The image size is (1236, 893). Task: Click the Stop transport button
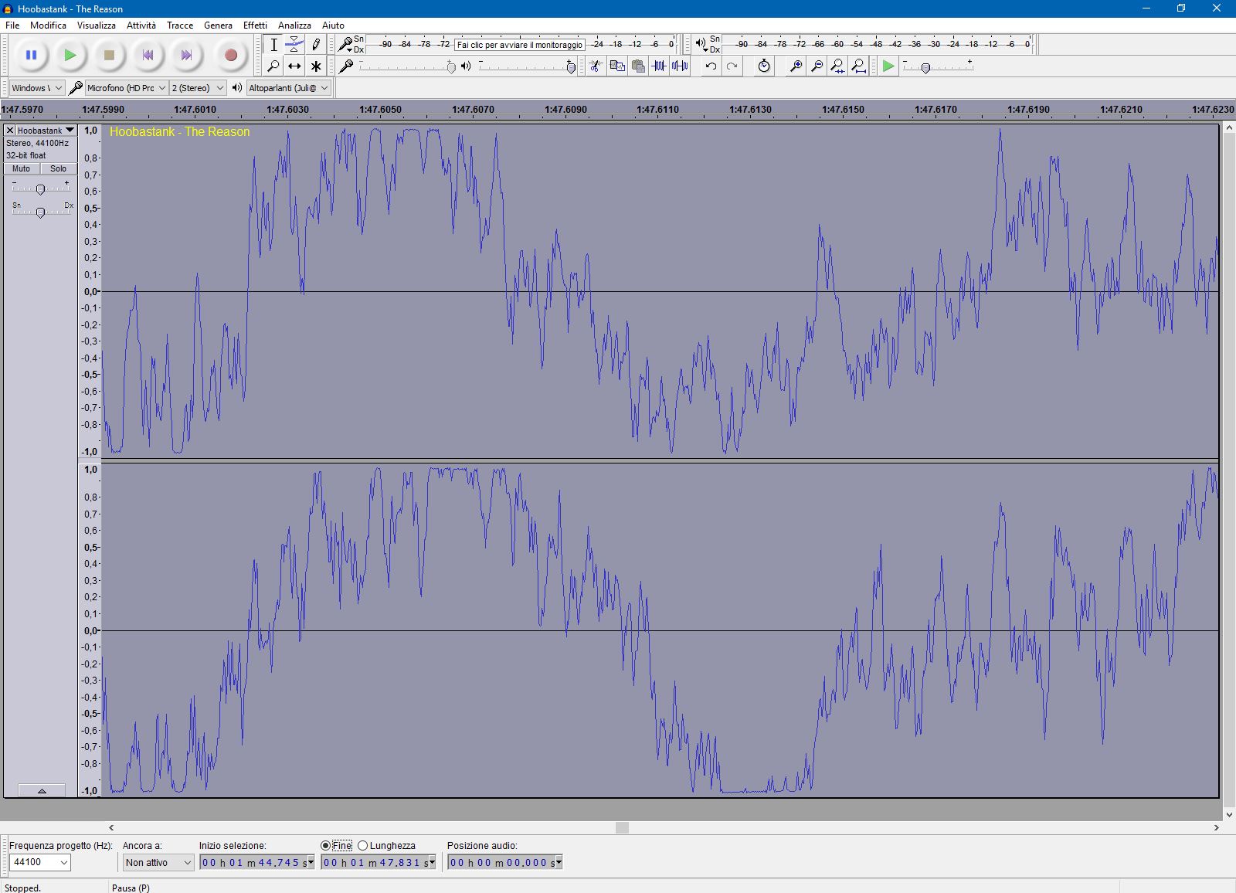click(x=109, y=55)
